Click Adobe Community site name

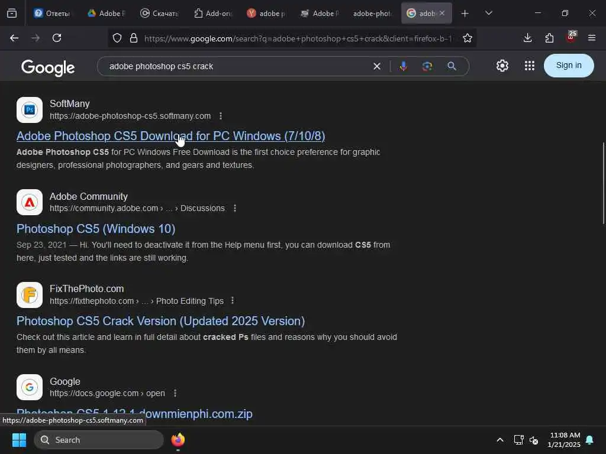(89, 196)
